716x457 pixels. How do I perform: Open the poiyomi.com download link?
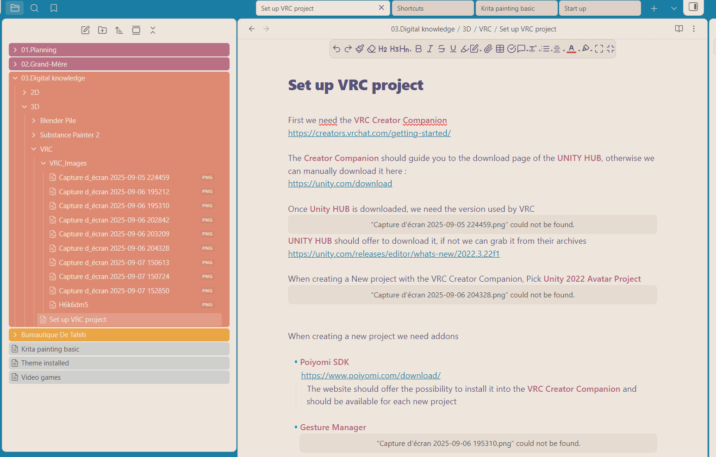coord(371,376)
